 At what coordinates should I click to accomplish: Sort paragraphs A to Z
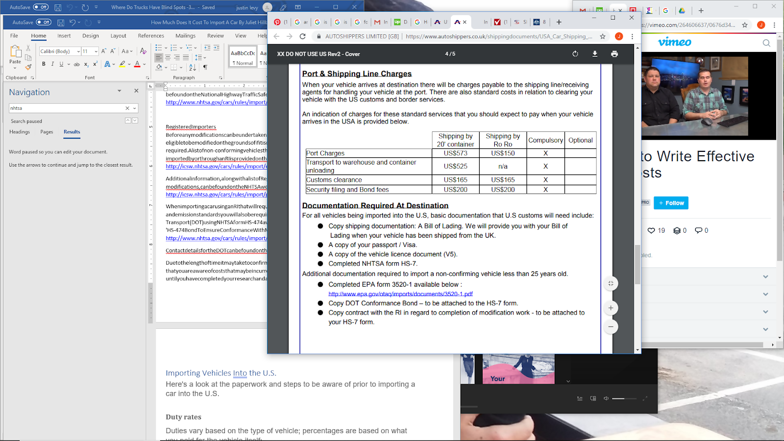pyautogui.click(x=193, y=67)
